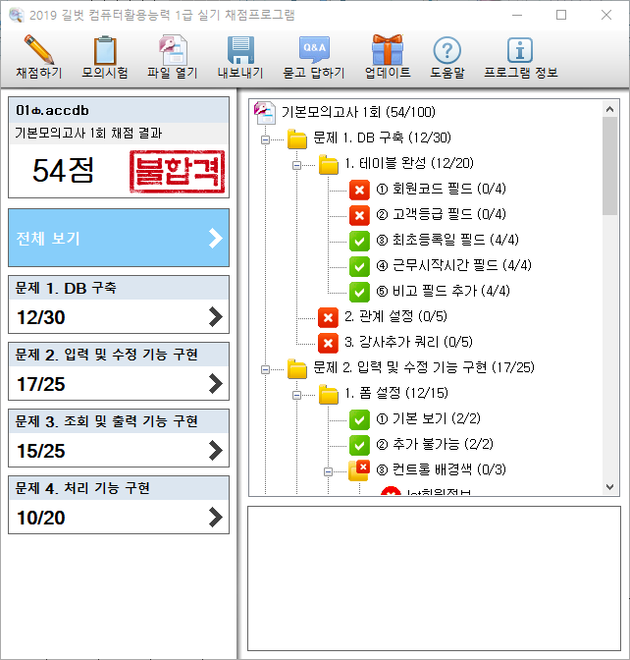The image size is (630, 660).
Task: Collapse the 문제 2. 입력 및 수정 기능 구현 node
Action: (x=265, y=368)
